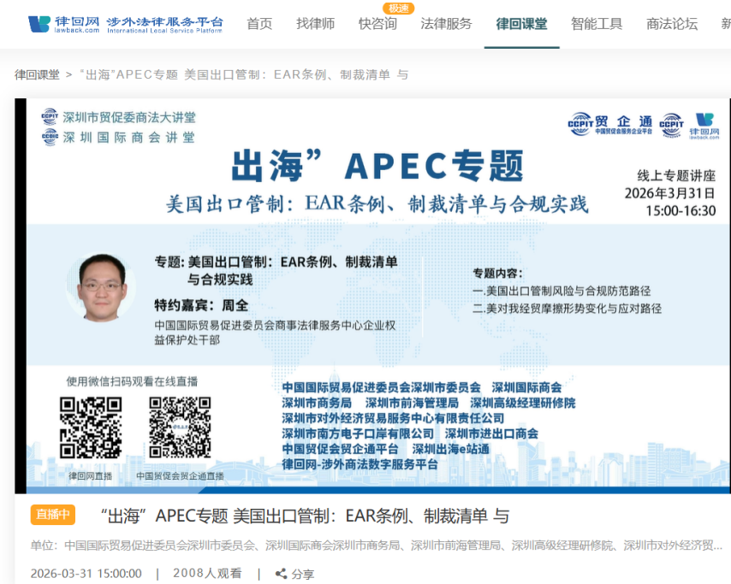This screenshot has height=584, width=731.
Task: Open 快咨询 quick consultation menu
Action: point(377,24)
